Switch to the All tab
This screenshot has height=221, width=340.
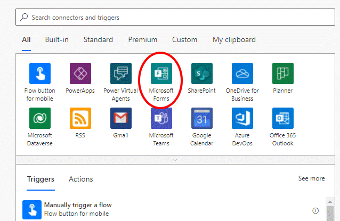pos(26,39)
